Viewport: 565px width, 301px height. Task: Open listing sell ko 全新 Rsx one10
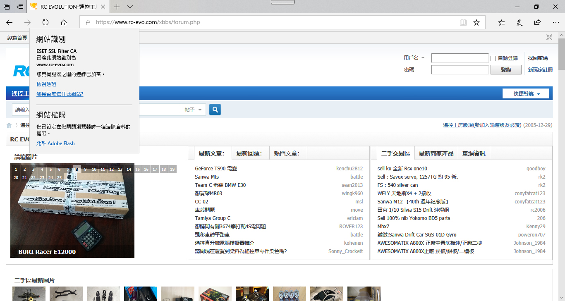pos(402,168)
